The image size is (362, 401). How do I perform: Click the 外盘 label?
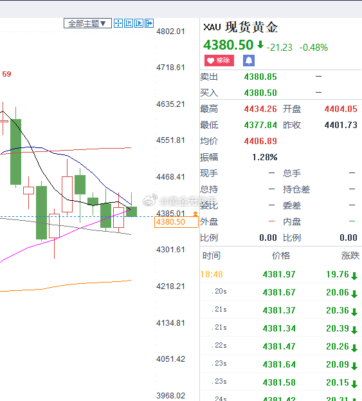click(209, 221)
